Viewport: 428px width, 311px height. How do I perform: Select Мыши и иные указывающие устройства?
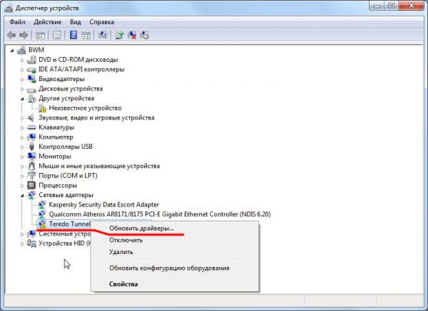tap(99, 166)
